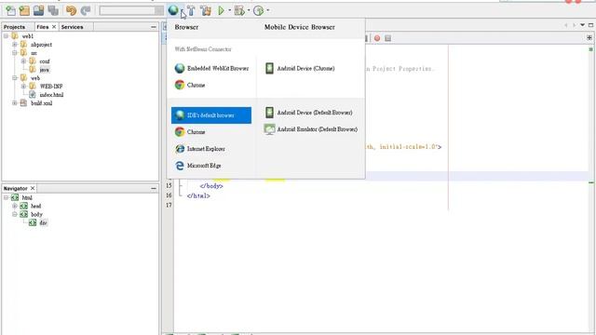Minimize the Files panel group

click(x=154, y=27)
